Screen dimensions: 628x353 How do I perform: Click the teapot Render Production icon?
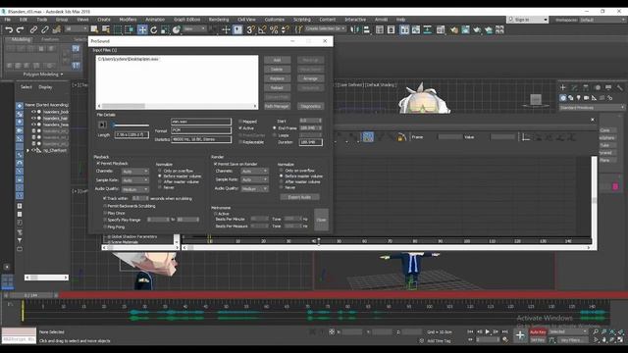click(x=477, y=29)
